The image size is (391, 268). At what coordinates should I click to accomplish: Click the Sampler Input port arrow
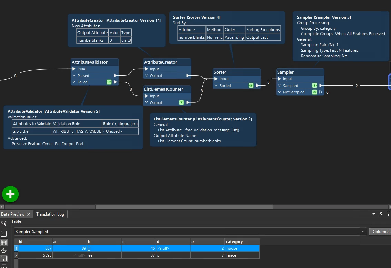pyautogui.click(x=279, y=79)
